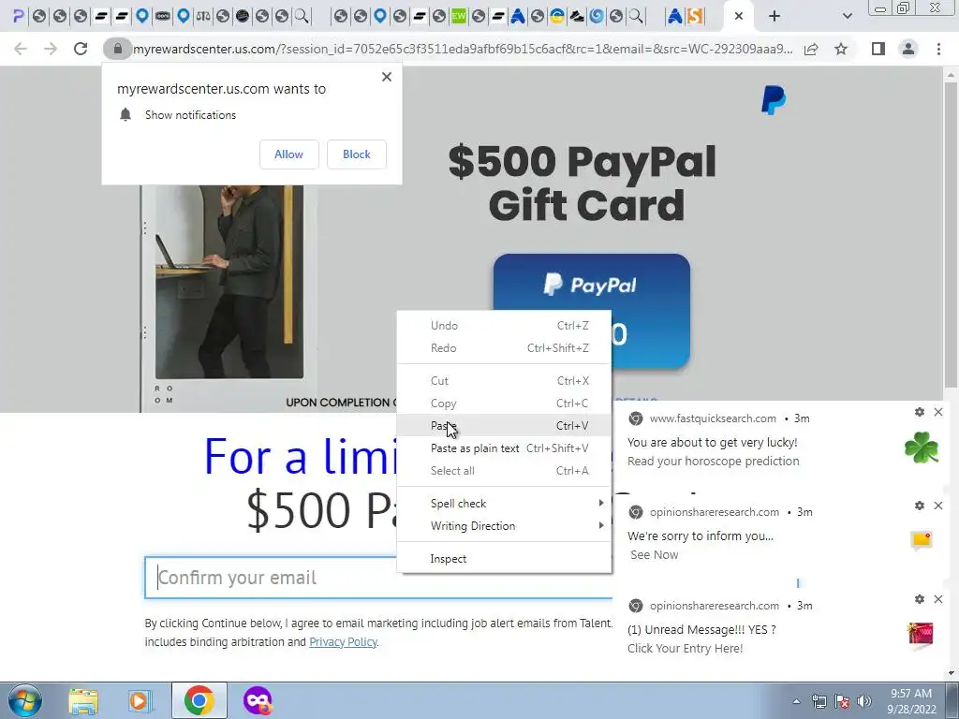This screenshot has width=959, height=719.
Task: Dismiss the "We're sorry to inform you" notification
Action: pos(938,506)
